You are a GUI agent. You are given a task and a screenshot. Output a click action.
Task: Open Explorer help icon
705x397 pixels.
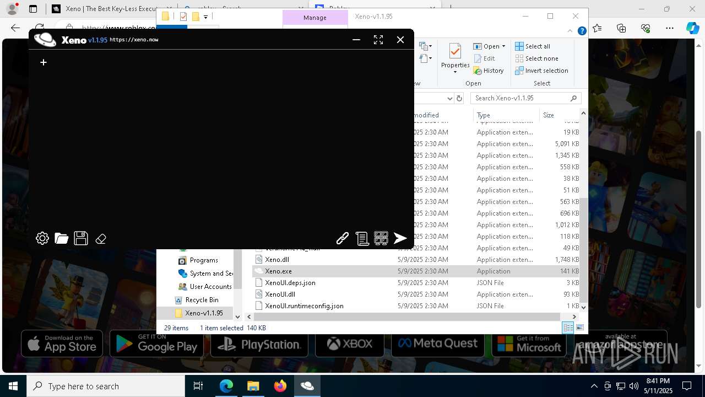click(582, 31)
